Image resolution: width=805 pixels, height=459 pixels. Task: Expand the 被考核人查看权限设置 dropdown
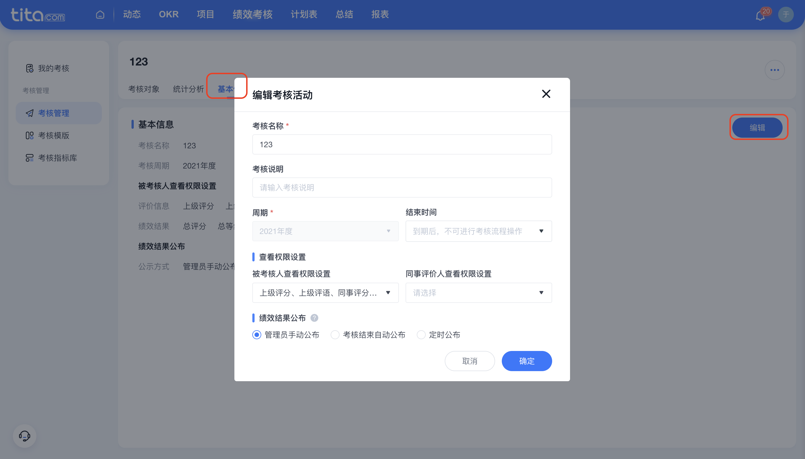coord(325,293)
